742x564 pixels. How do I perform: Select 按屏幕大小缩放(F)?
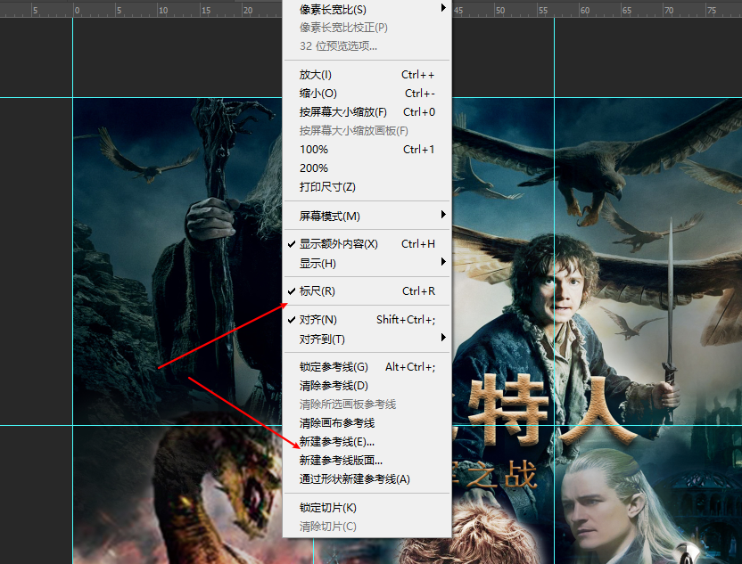pyautogui.click(x=367, y=112)
